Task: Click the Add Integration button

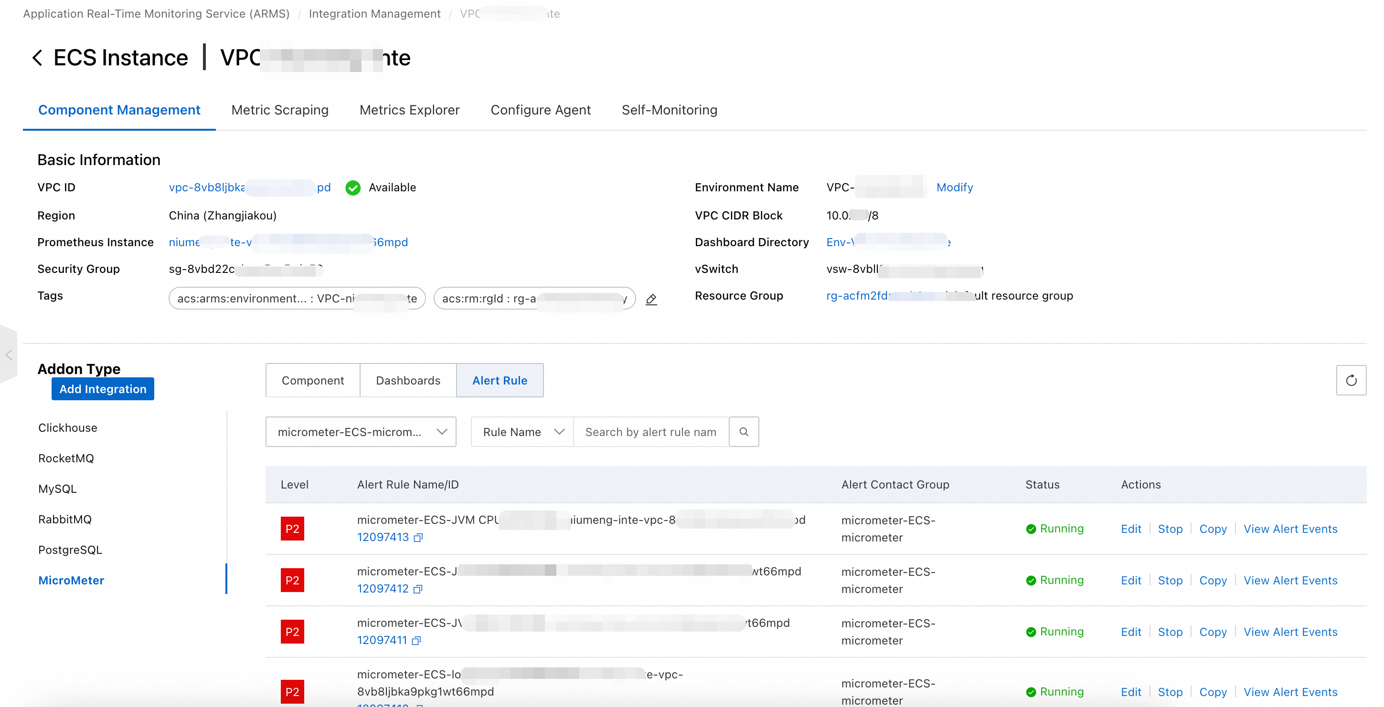Action: 103,389
